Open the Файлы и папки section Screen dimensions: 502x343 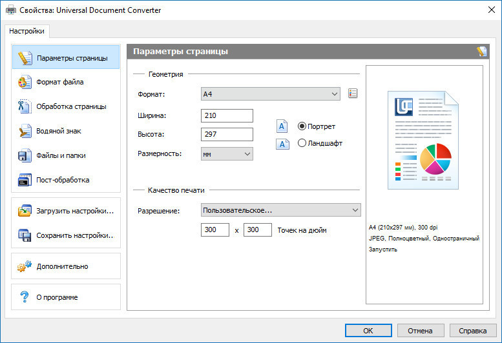(66, 155)
